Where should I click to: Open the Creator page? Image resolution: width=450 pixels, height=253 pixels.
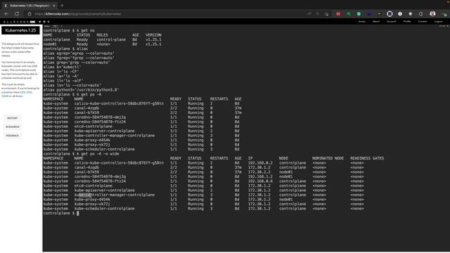tap(423, 22)
